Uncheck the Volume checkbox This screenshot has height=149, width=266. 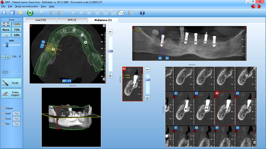[3, 108]
